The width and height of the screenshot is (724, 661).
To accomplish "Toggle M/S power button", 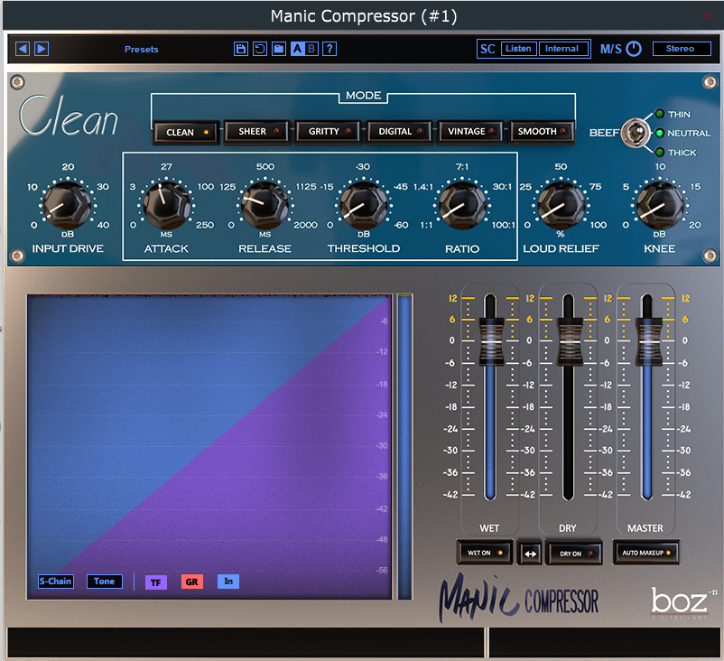I will 634,49.
